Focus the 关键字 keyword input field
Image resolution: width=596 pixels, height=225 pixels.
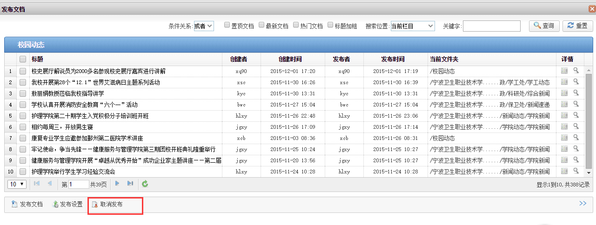(x=491, y=26)
